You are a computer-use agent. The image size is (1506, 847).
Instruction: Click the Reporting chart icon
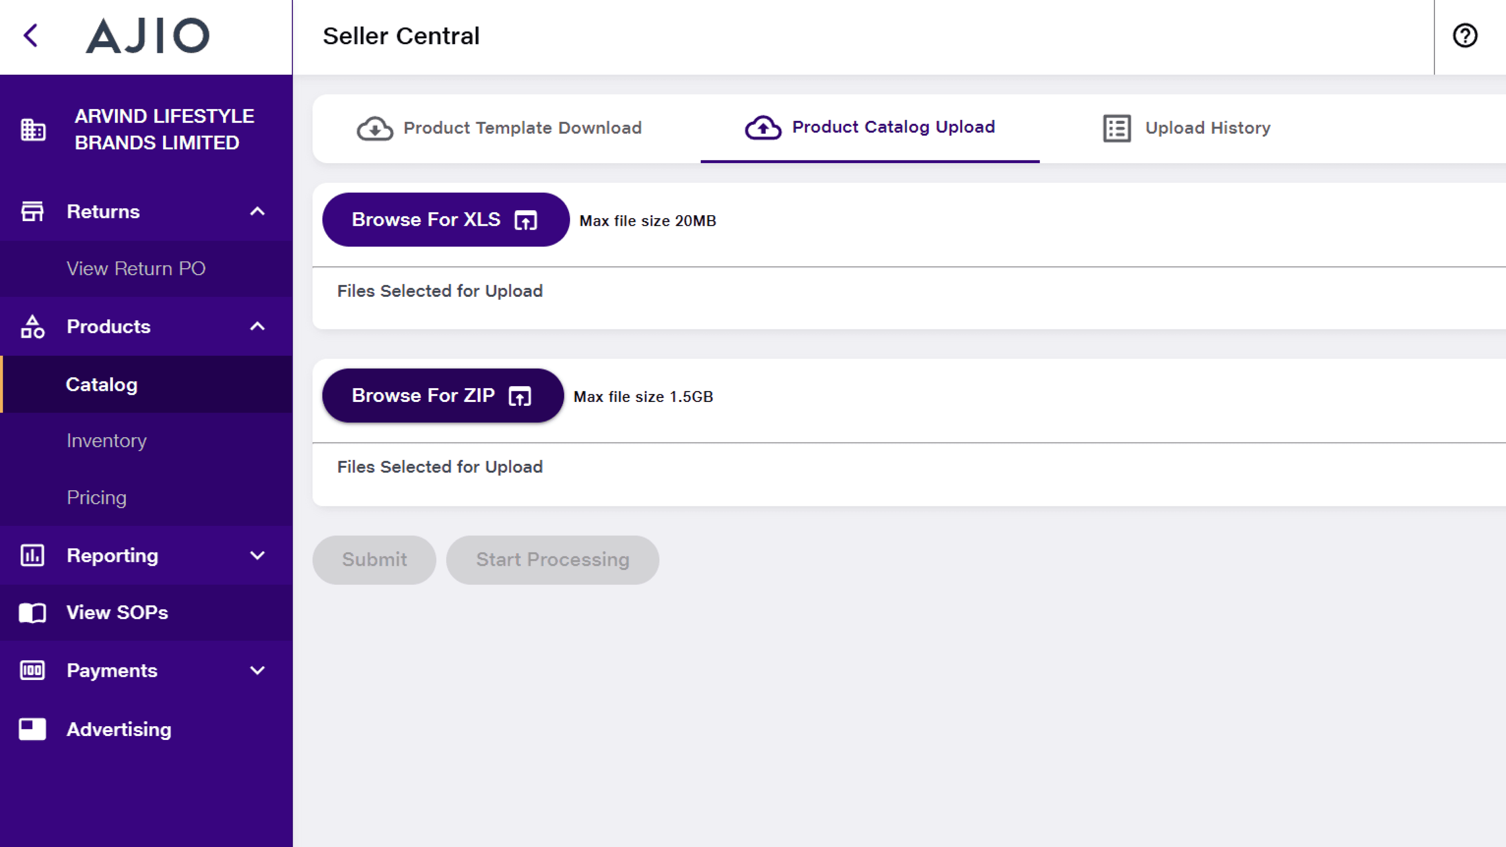[33, 555]
